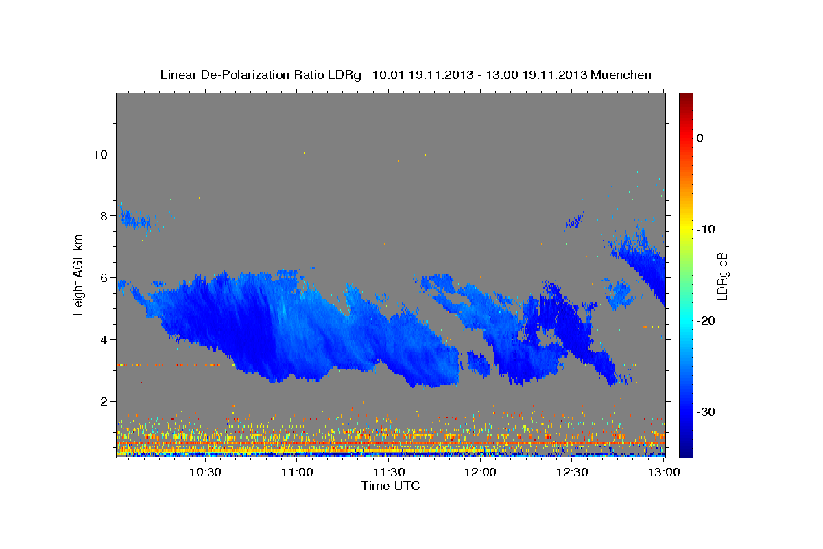The image size is (823, 549).
Task: Click the 12:30 time tick label
Action: click(573, 472)
